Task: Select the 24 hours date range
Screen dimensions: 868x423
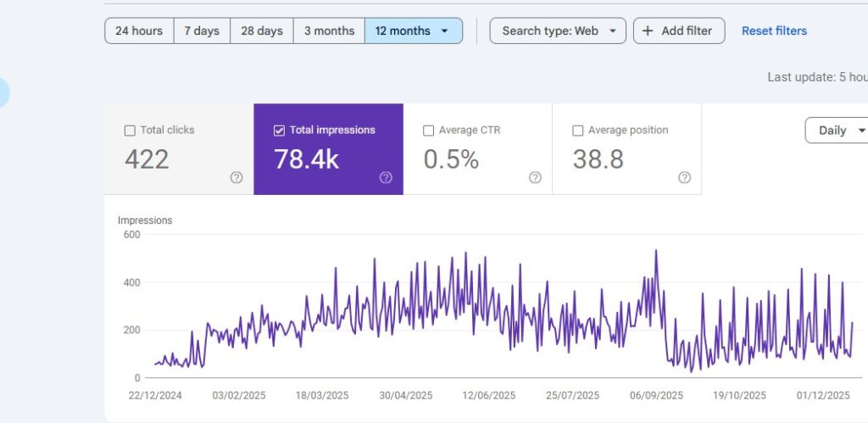Action: pyautogui.click(x=139, y=31)
